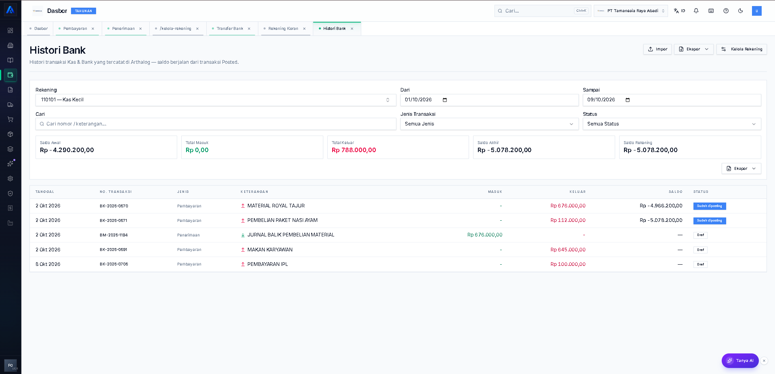Switch to the Rekening Koran tab
This screenshot has height=374, width=775.
[x=283, y=29]
